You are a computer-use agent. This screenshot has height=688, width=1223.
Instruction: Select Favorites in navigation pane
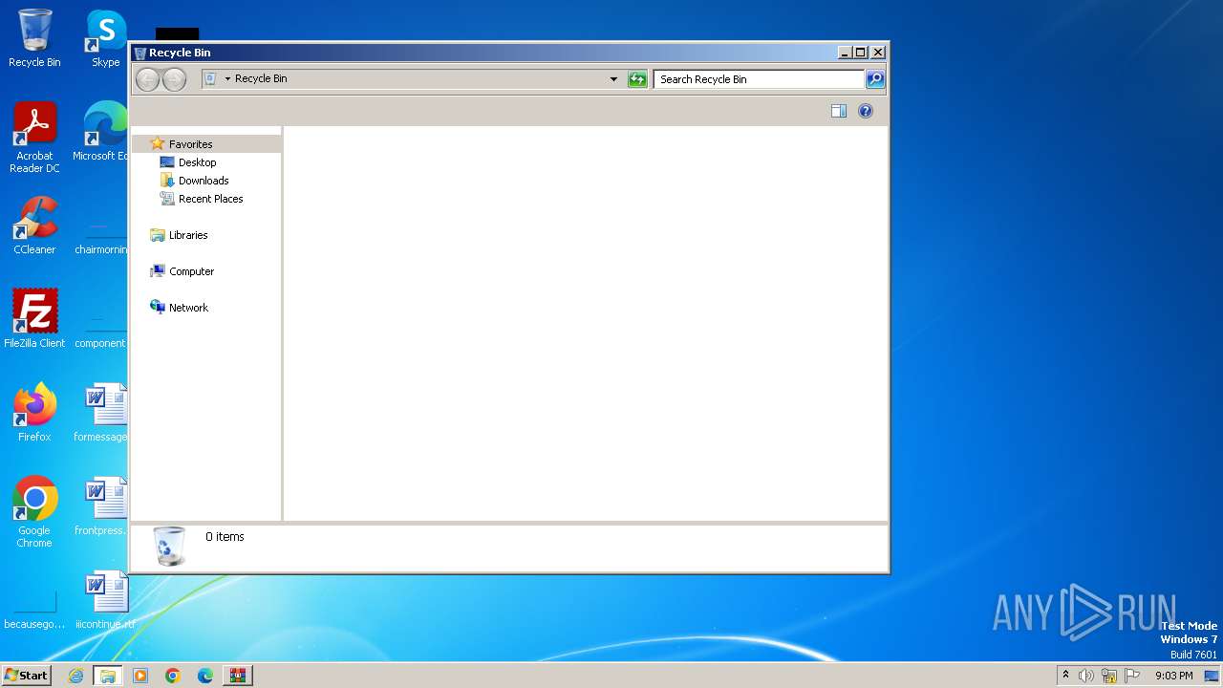coord(191,144)
